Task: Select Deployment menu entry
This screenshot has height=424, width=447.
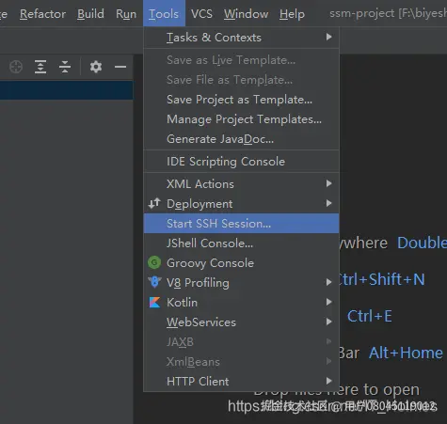Action: (241, 204)
